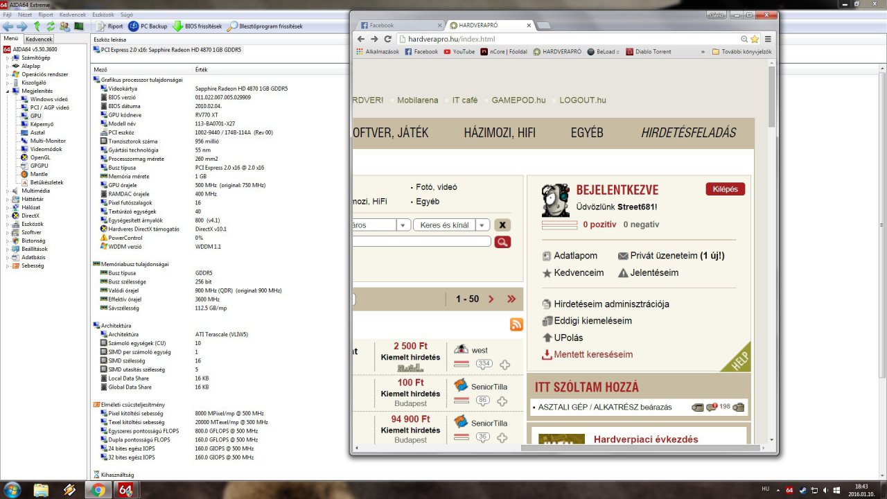The height and width of the screenshot is (499, 887).
Task: Click the AIDA64 back arrow toolbar icon
Action: 8,26
